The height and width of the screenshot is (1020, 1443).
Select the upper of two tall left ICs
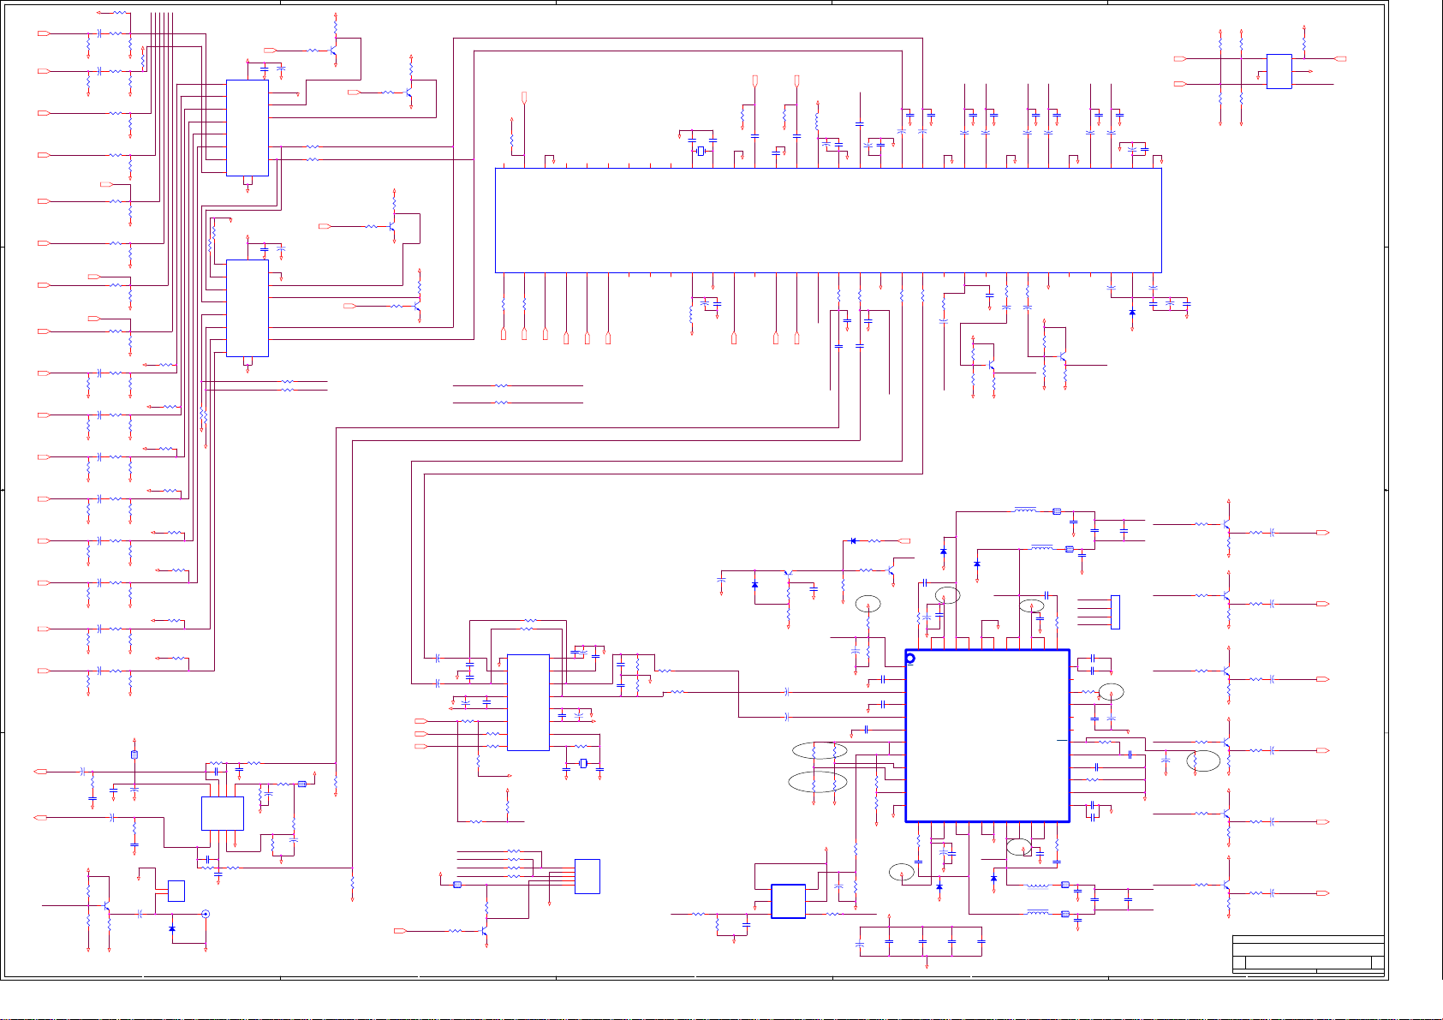[x=247, y=128]
